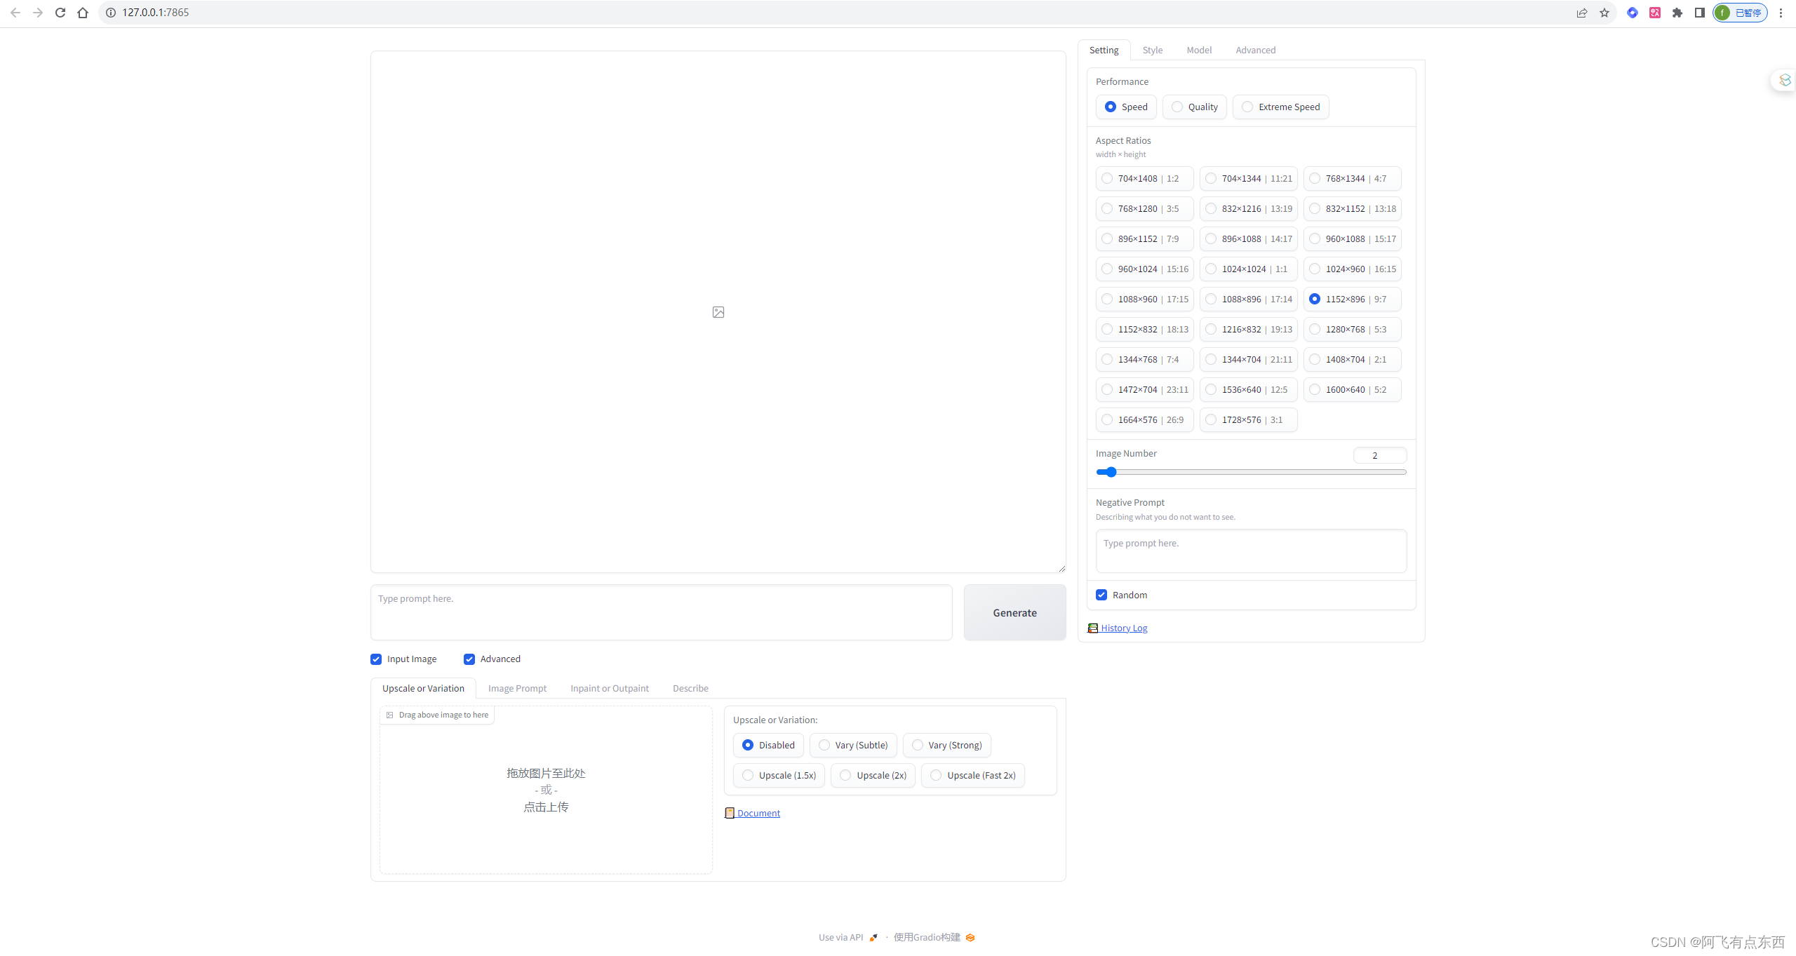Click the share page icon
The height and width of the screenshot is (956, 1796).
[x=1582, y=13]
